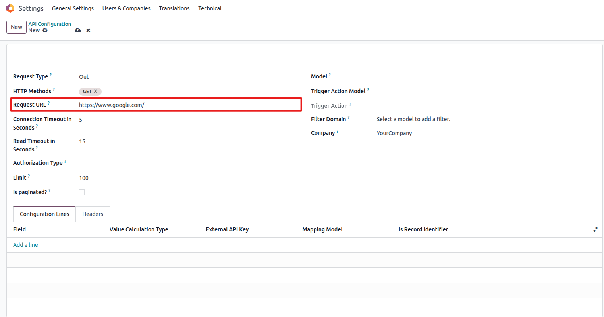Click the Request URL input field
This screenshot has width=604, height=317.
[187, 105]
